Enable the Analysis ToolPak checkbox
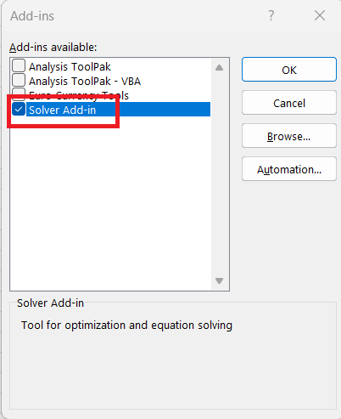The width and height of the screenshot is (341, 419). pos(19,65)
